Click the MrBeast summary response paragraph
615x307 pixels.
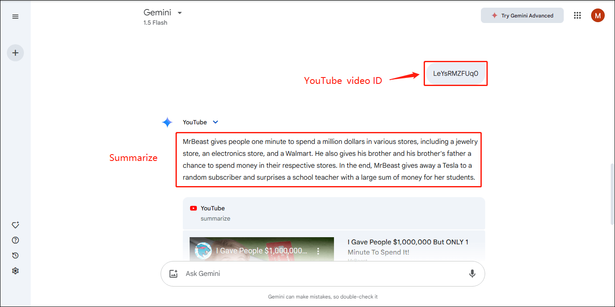click(330, 159)
